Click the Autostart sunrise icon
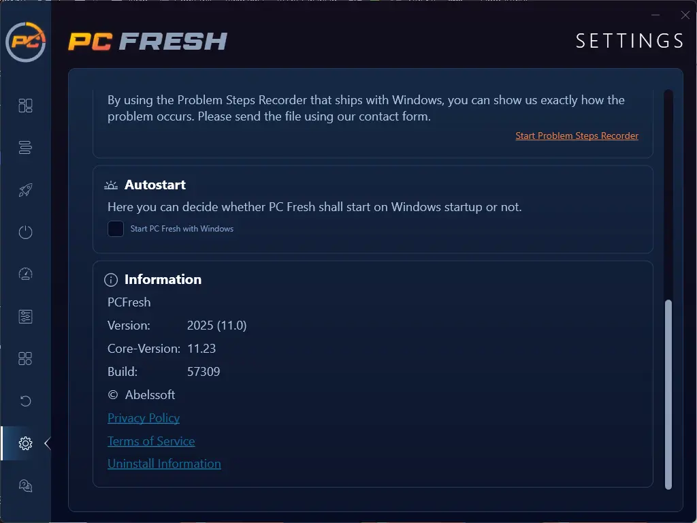The width and height of the screenshot is (697, 523). [x=111, y=185]
